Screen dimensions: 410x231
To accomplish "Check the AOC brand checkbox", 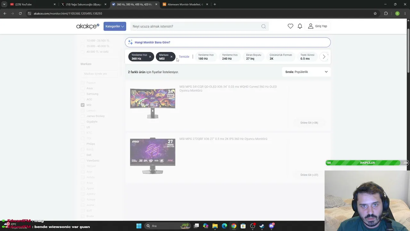I will 83,99.
